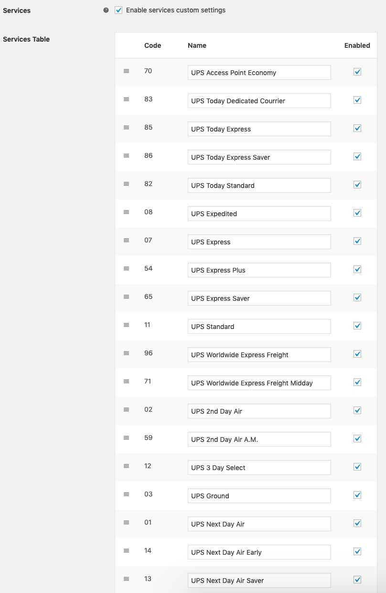Click the UPS 2nd Day Air A.M. name input

click(259, 439)
